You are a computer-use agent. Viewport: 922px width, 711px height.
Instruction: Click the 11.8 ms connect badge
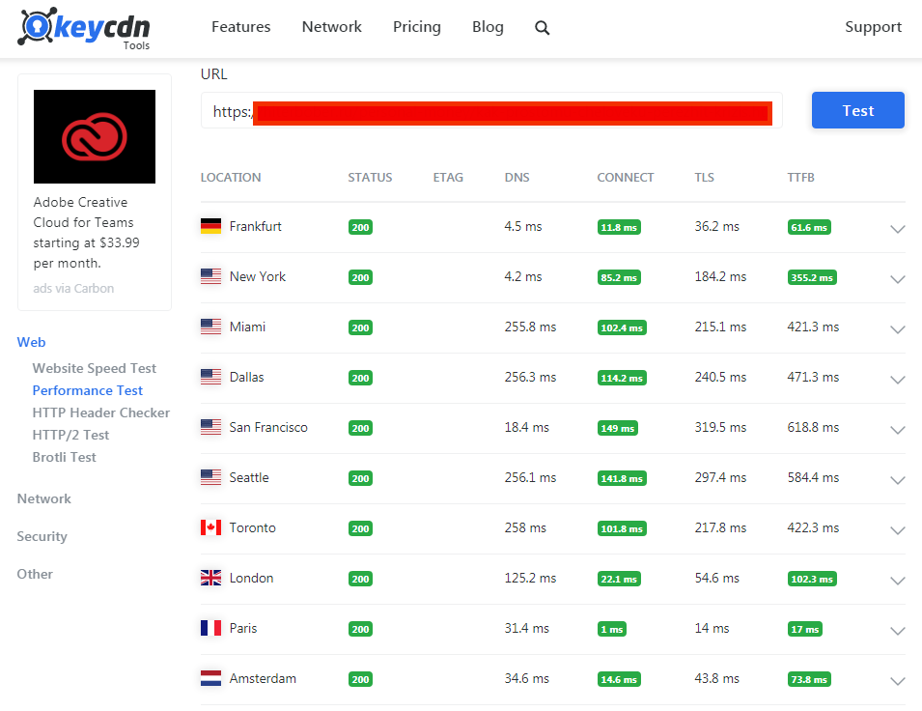619,227
